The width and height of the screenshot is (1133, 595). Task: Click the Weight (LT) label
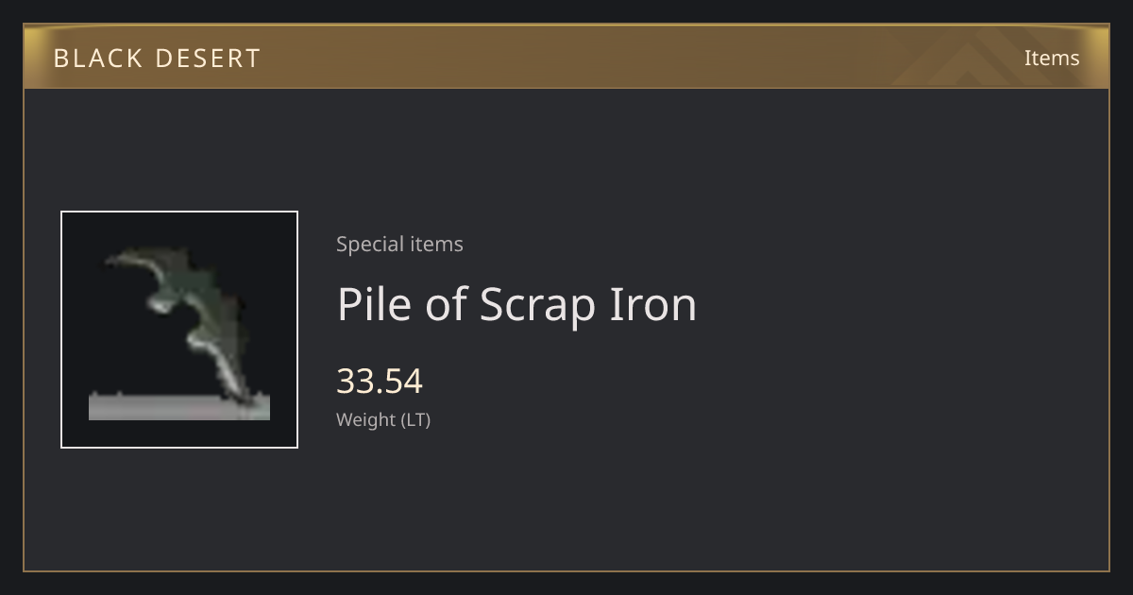coord(383,419)
